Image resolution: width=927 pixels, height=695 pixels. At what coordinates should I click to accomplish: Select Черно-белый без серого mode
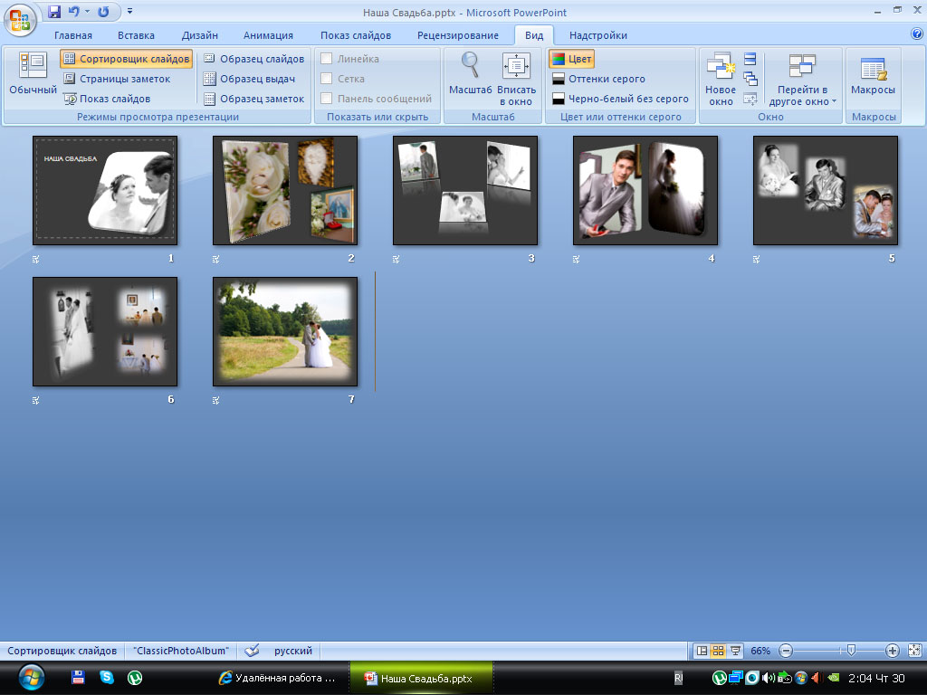tap(620, 99)
